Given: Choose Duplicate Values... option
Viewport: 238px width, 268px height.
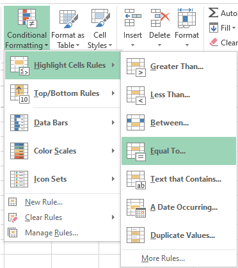Looking at the screenshot, I should pyautogui.click(x=178, y=235).
